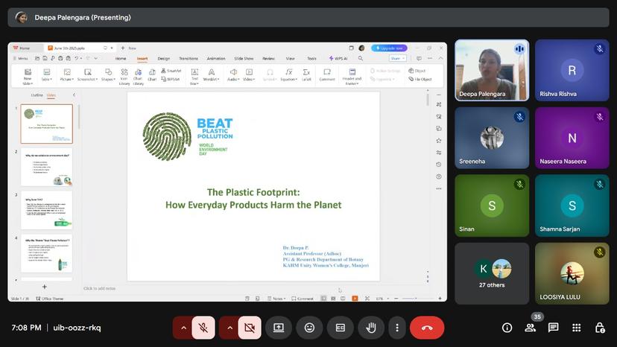Click the raise hand icon
The image size is (617, 347).
[370, 328]
